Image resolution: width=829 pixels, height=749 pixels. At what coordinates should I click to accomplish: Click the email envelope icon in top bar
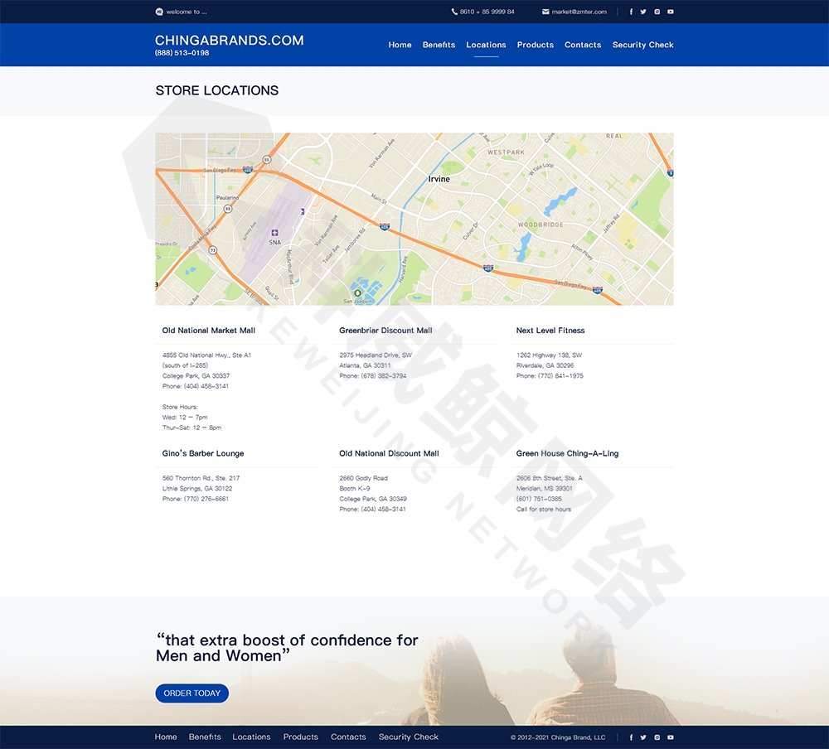click(x=545, y=12)
